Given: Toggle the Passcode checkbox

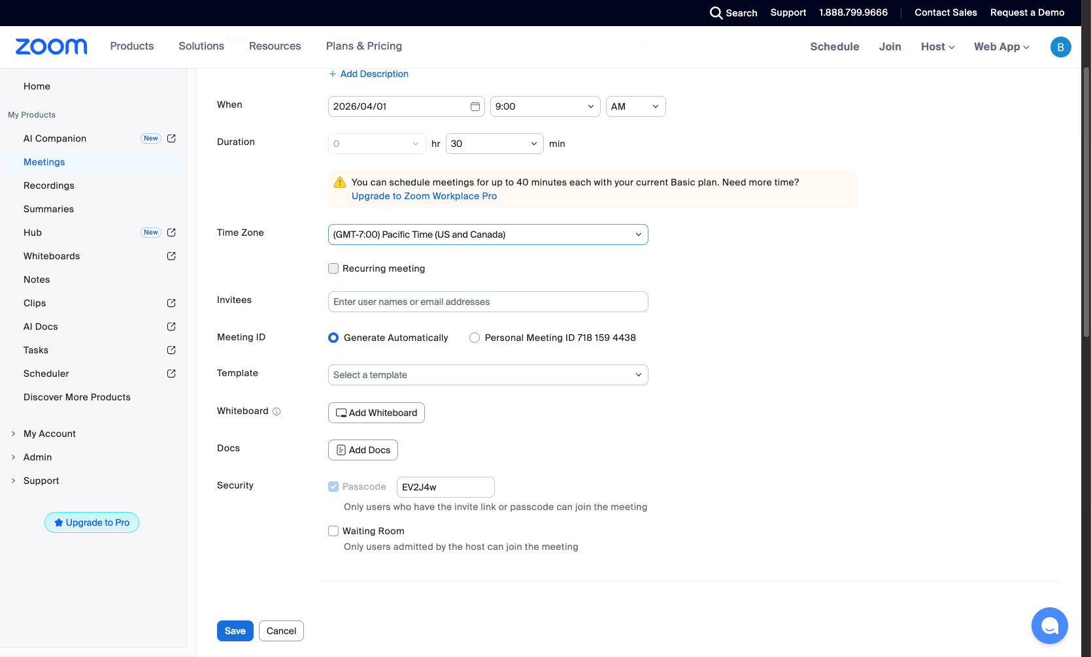Looking at the screenshot, I should (x=333, y=487).
